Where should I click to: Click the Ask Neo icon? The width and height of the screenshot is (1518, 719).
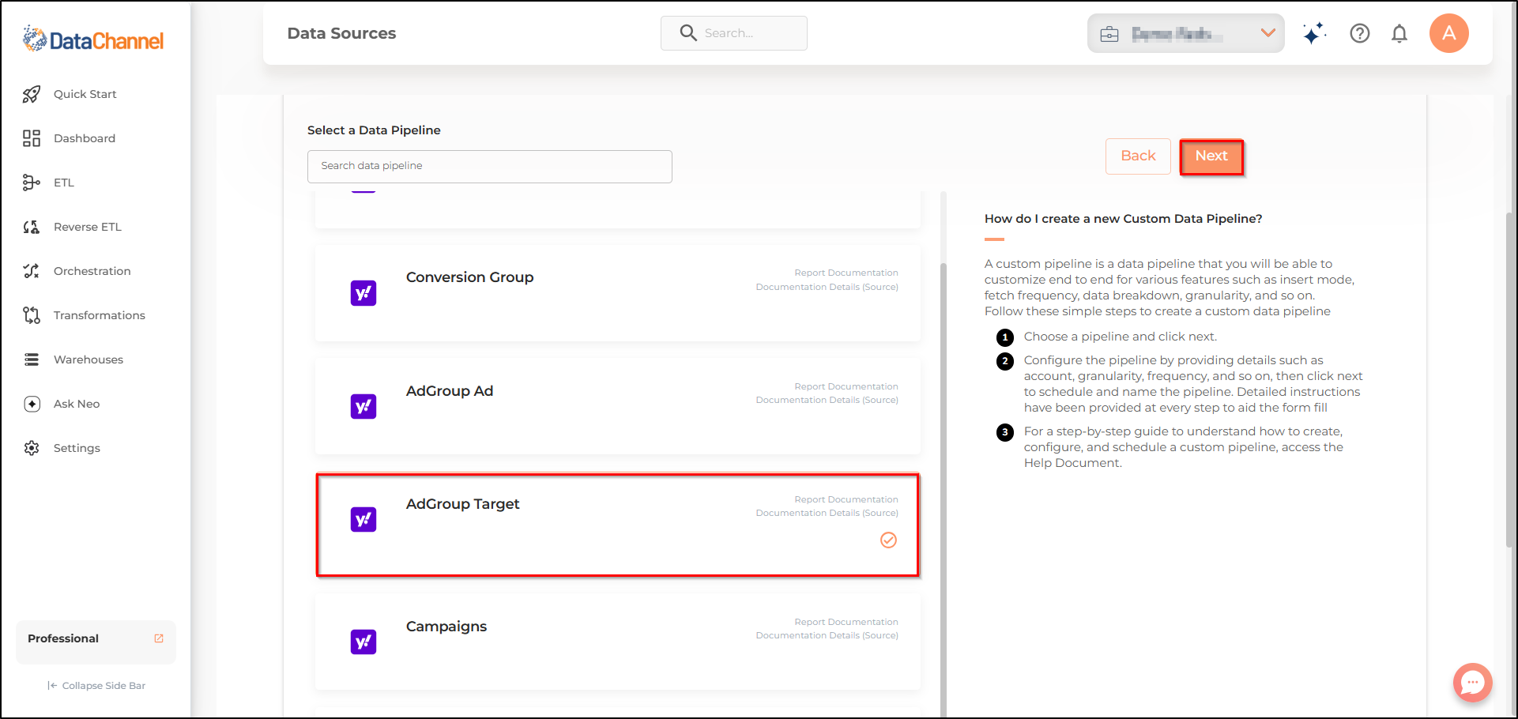32,404
